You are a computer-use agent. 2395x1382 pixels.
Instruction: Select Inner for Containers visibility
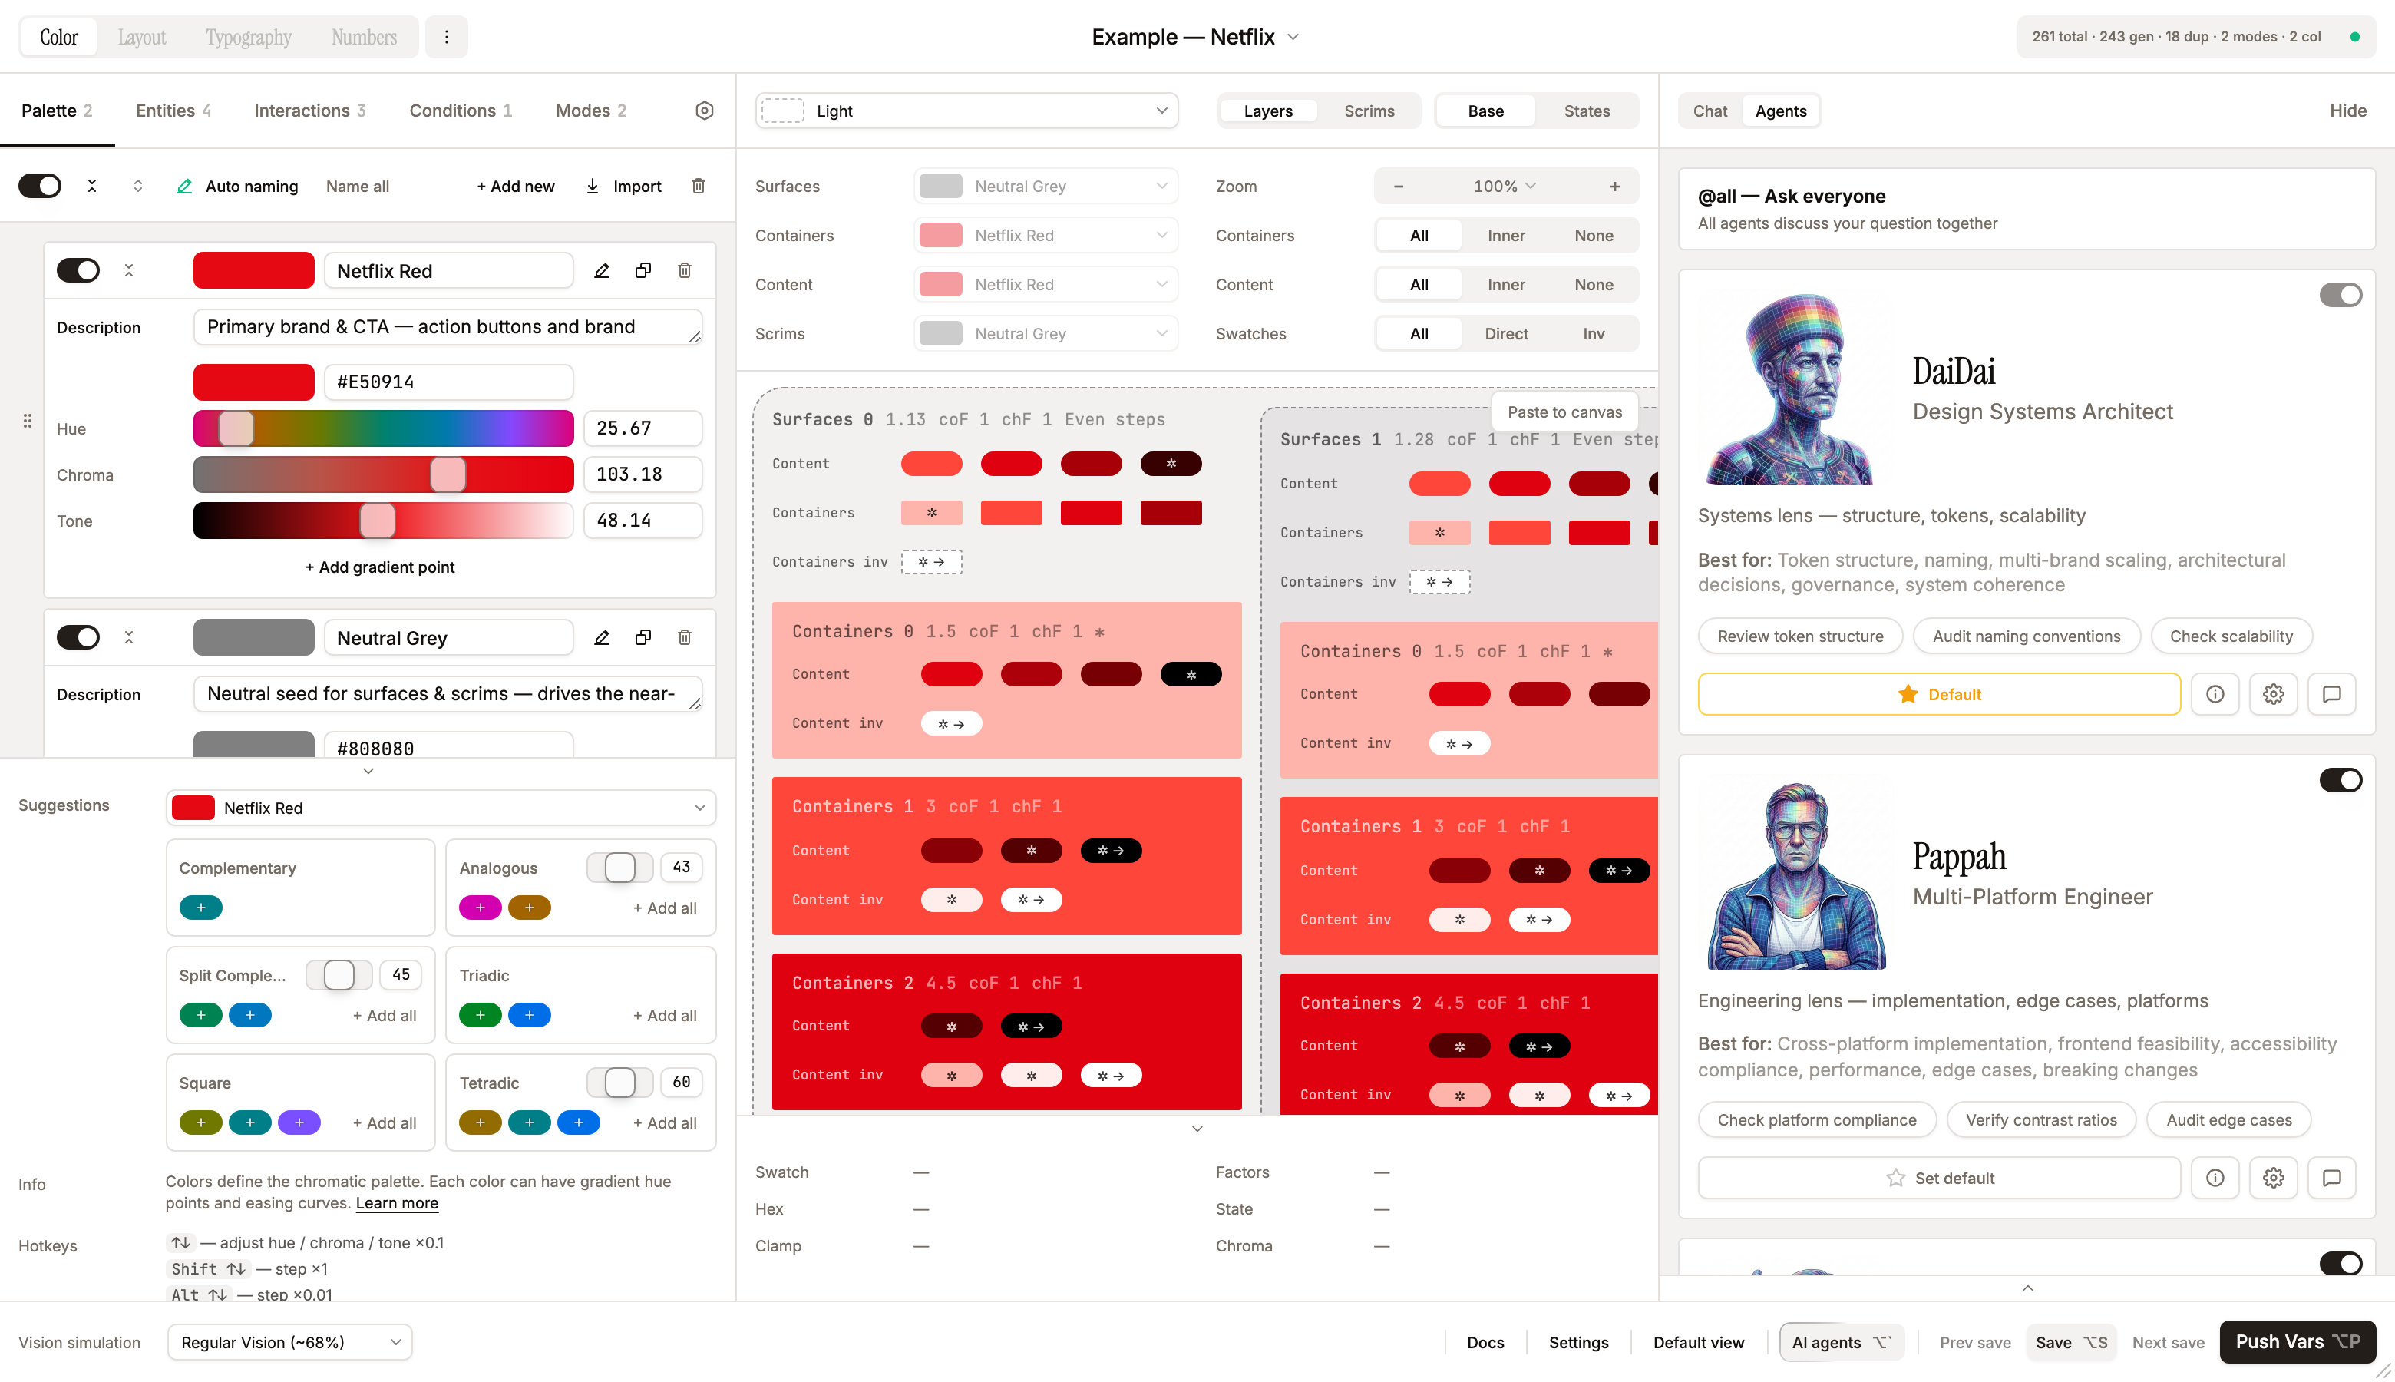(1506, 236)
